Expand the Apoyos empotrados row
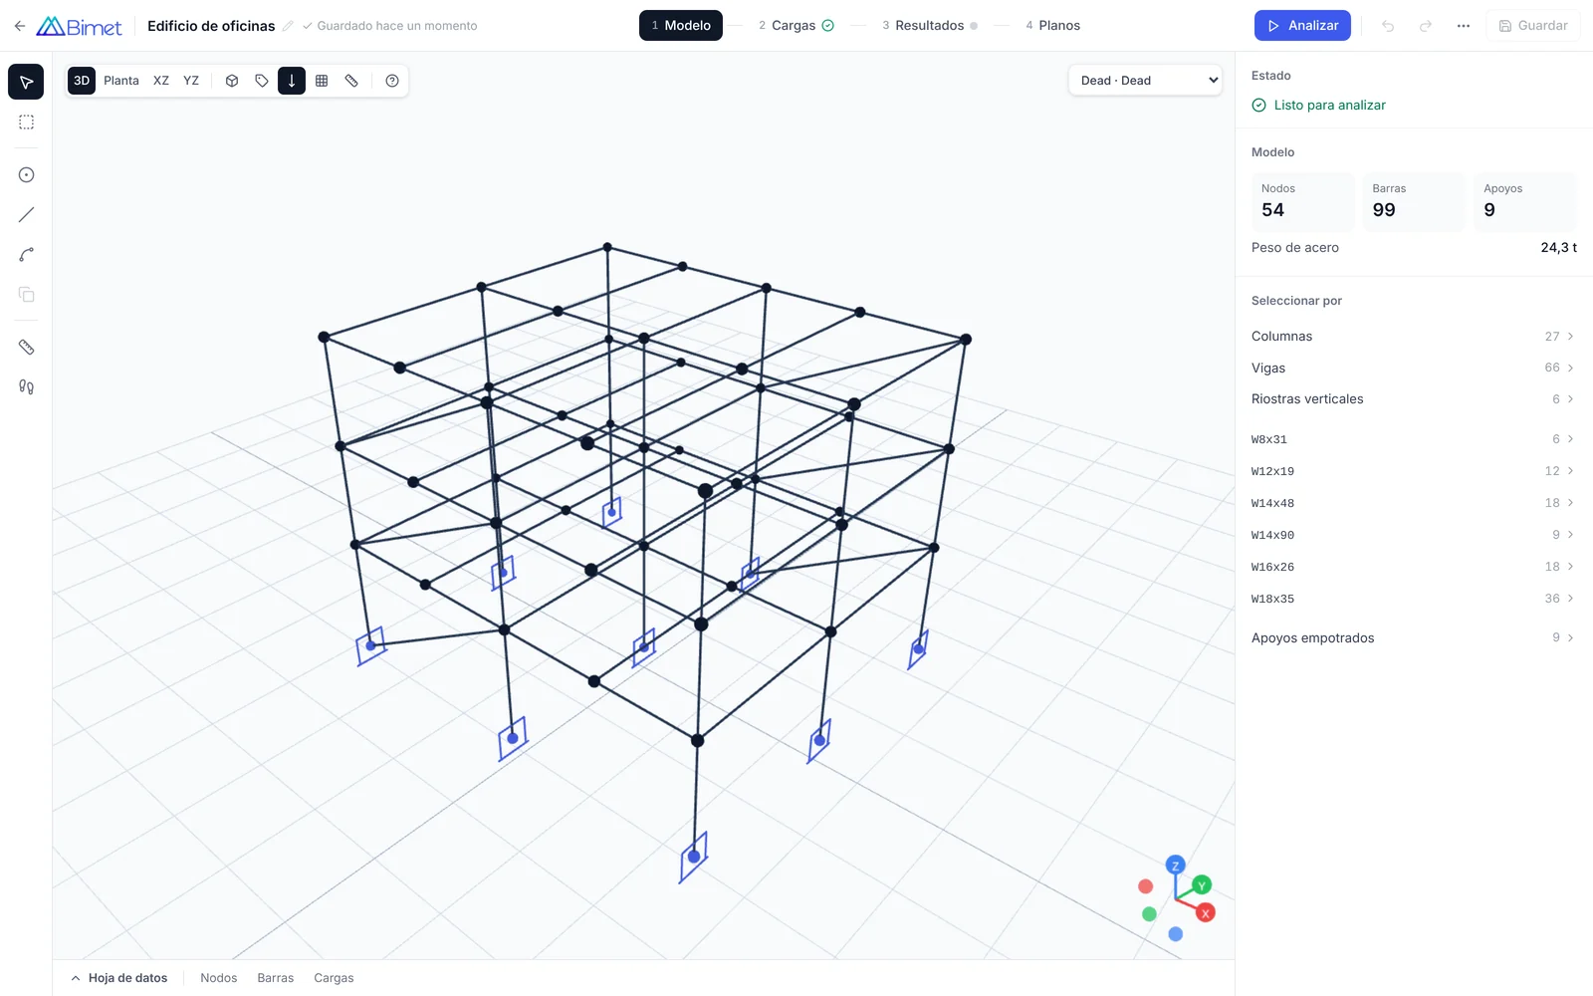This screenshot has height=996, width=1593. (x=1413, y=638)
